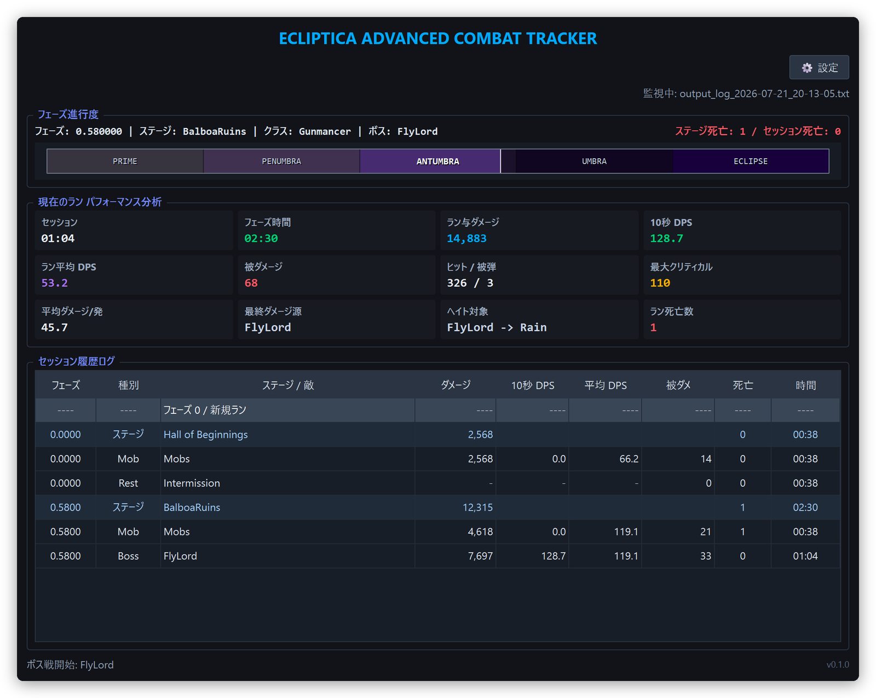The image size is (876, 698).
Task: Click the monitored output_log filename text
Action: [764, 94]
